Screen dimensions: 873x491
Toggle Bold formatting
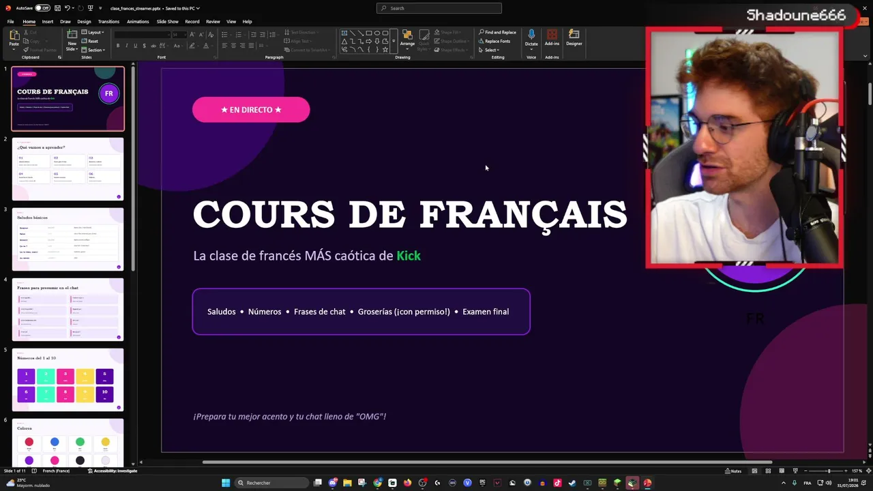tap(118, 46)
